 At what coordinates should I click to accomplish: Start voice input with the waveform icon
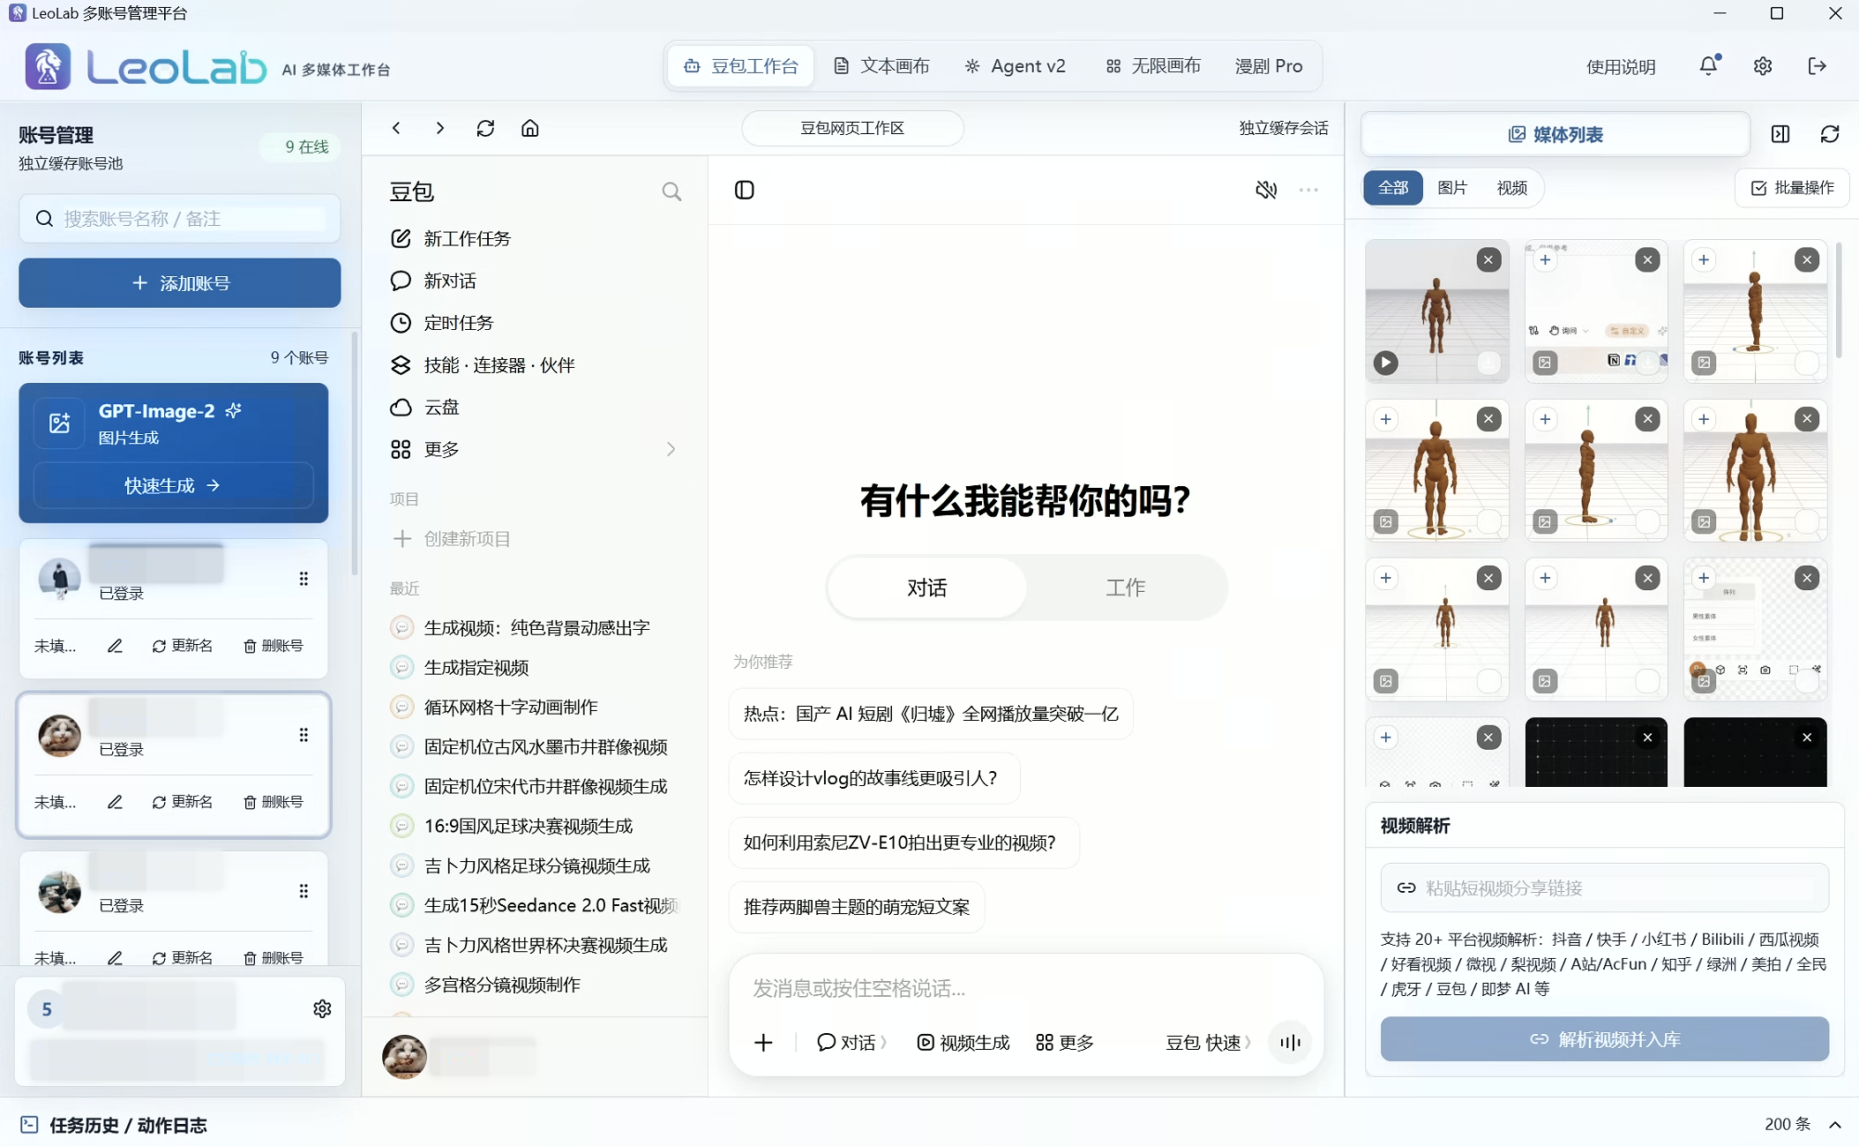point(1290,1042)
